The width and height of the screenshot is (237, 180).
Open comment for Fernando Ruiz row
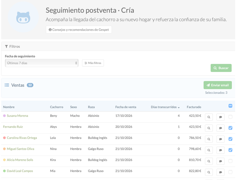point(220,128)
